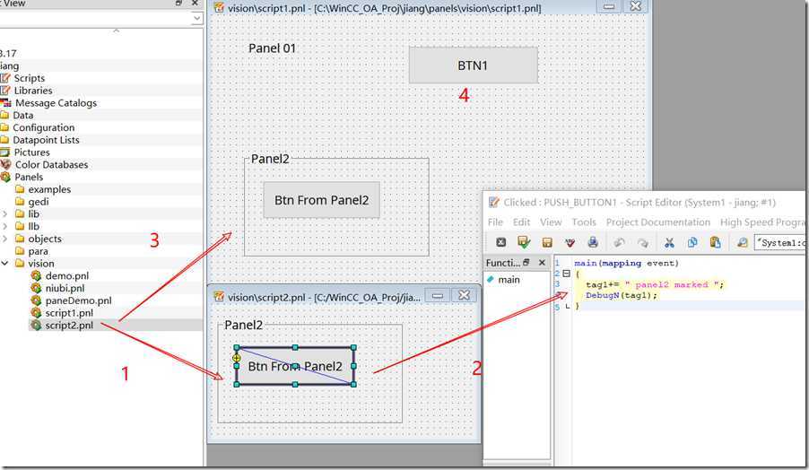Click the Pictures icon in project tree
This screenshot has width=809, height=470.
5,152
